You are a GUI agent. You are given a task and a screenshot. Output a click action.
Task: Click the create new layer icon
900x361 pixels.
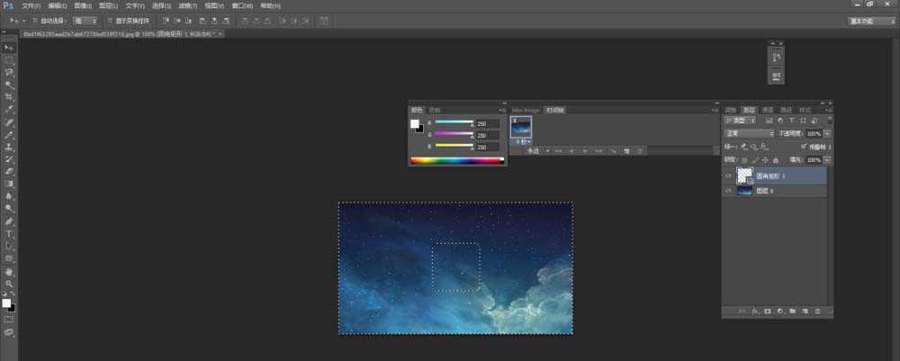[805, 311]
